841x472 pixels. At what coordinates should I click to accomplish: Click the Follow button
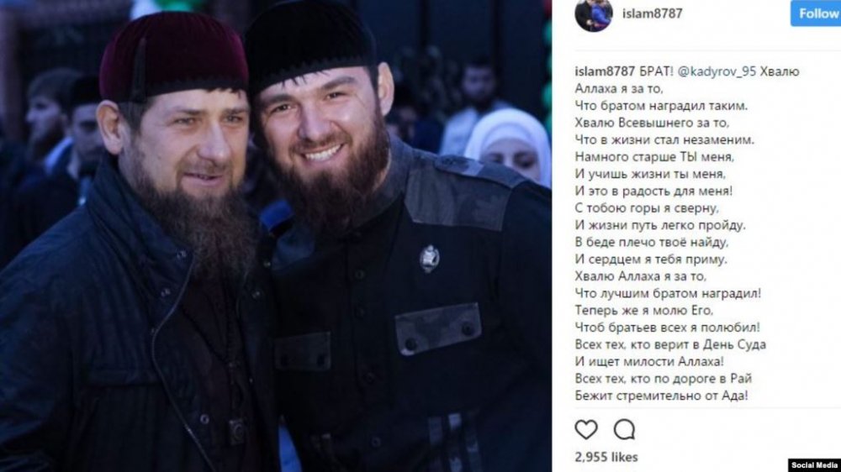pyautogui.click(x=816, y=13)
